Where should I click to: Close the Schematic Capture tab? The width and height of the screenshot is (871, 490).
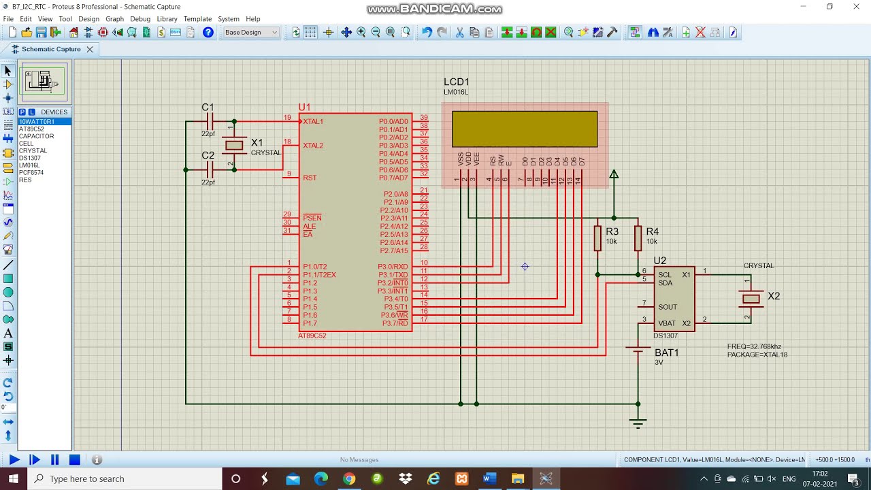click(89, 49)
